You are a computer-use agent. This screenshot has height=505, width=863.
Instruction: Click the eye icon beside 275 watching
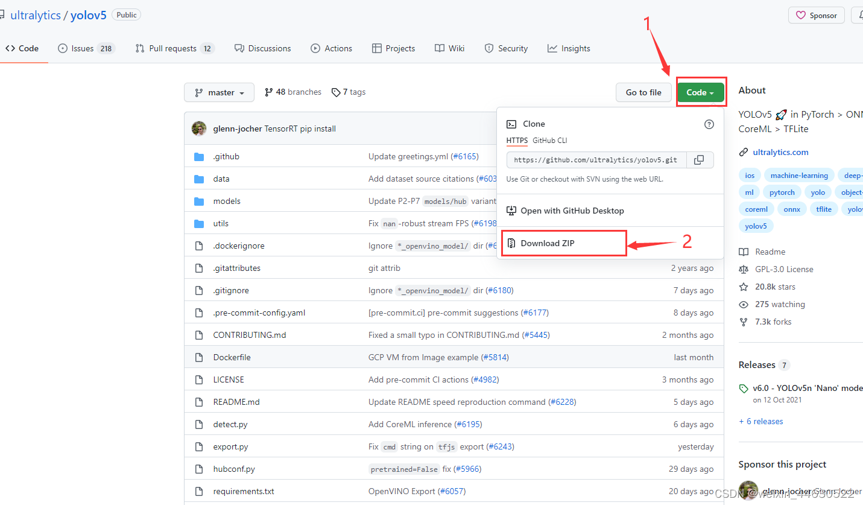744,305
